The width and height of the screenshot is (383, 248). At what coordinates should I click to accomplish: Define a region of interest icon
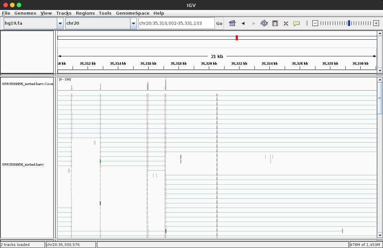(x=275, y=23)
